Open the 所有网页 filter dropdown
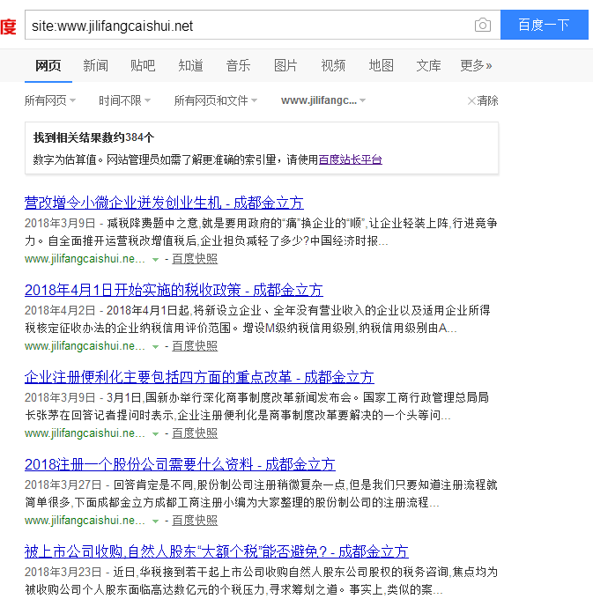Image resolution: width=593 pixels, height=599 pixels. click(x=50, y=100)
